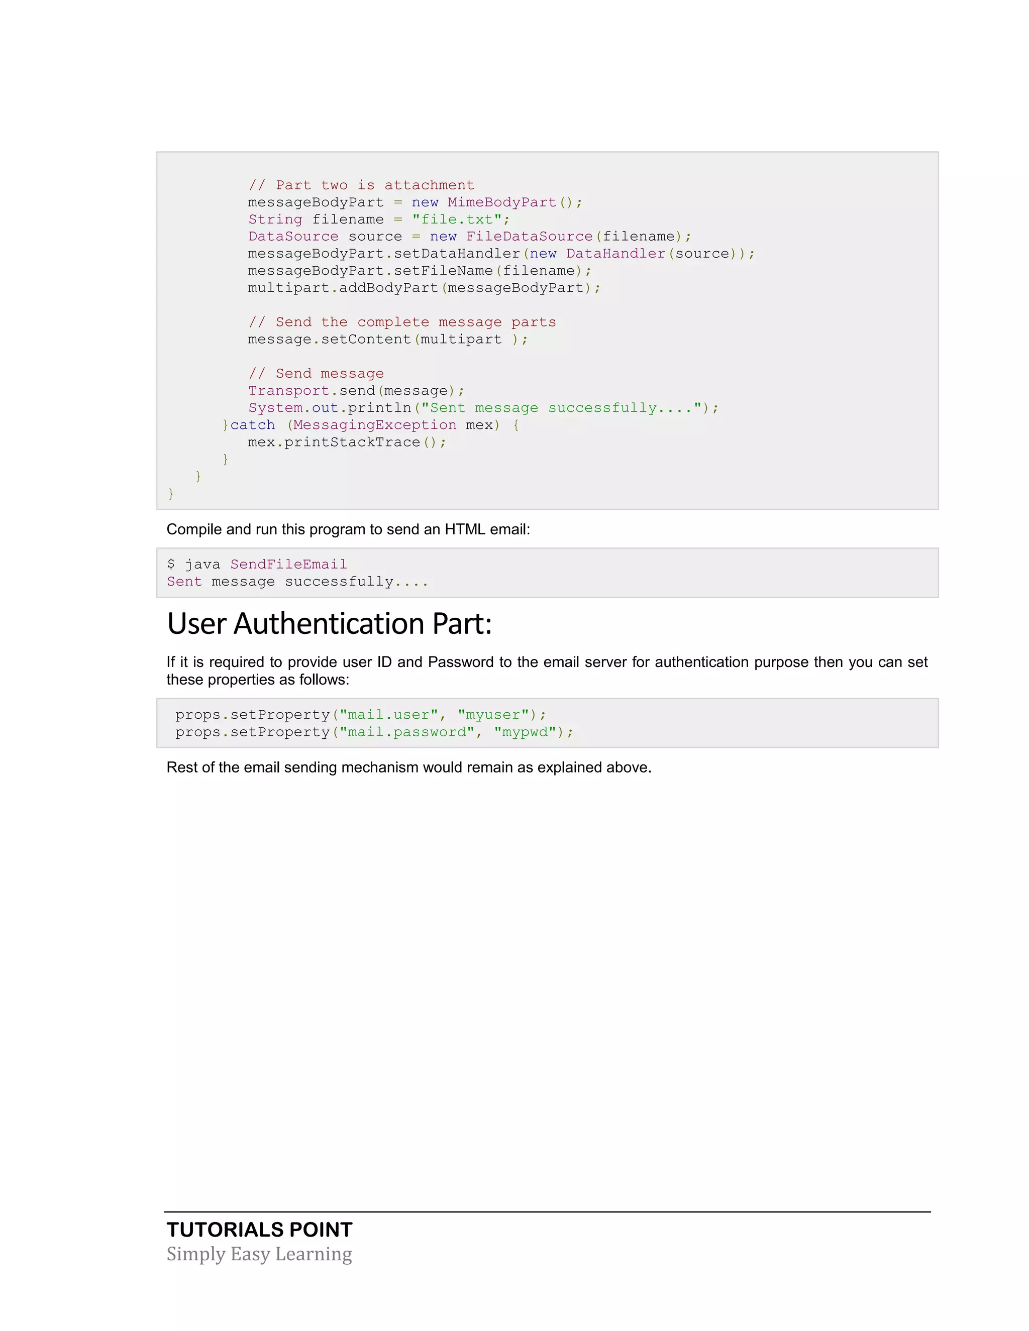Click the line 'Transport.send(message);'

[356, 391]
